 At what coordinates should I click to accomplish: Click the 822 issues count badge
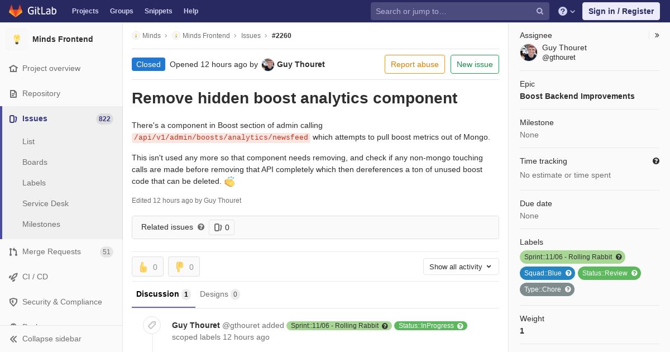pos(104,118)
